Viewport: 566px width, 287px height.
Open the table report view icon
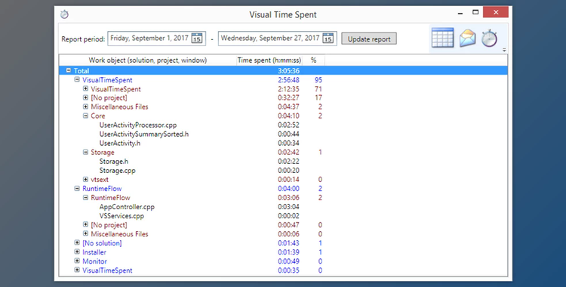442,38
